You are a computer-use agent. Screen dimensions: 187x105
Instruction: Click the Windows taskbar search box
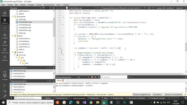(x=30, y=102)
